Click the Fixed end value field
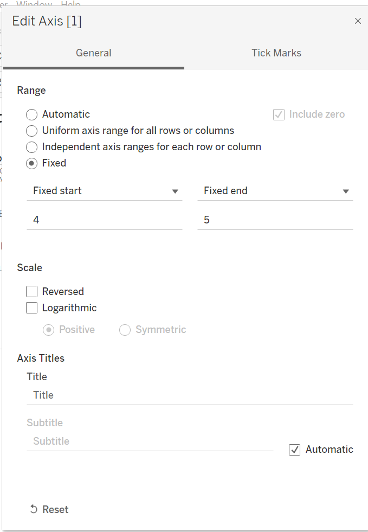 (x=275, y=219)
